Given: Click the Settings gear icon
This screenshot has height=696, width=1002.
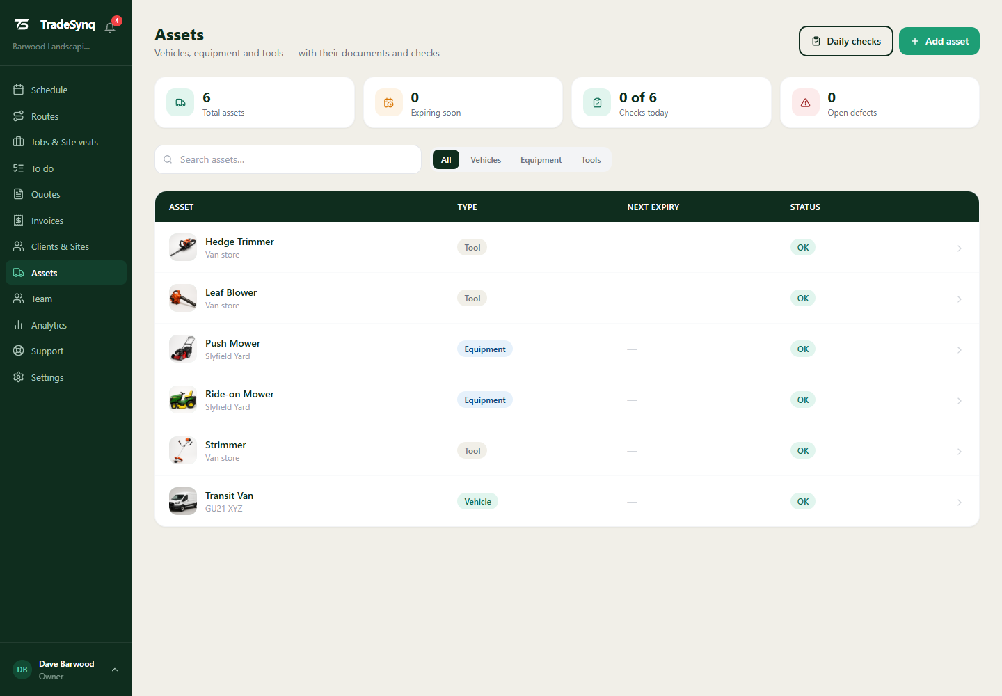Looking at the screenshot, I should (x=19, y=377).
